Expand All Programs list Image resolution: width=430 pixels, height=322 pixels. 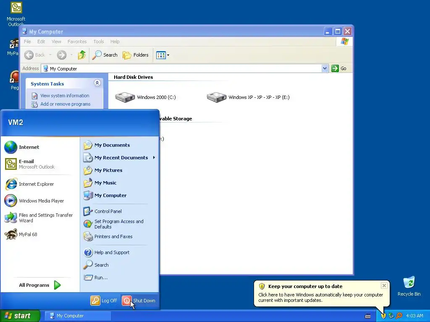coord(40,285)
